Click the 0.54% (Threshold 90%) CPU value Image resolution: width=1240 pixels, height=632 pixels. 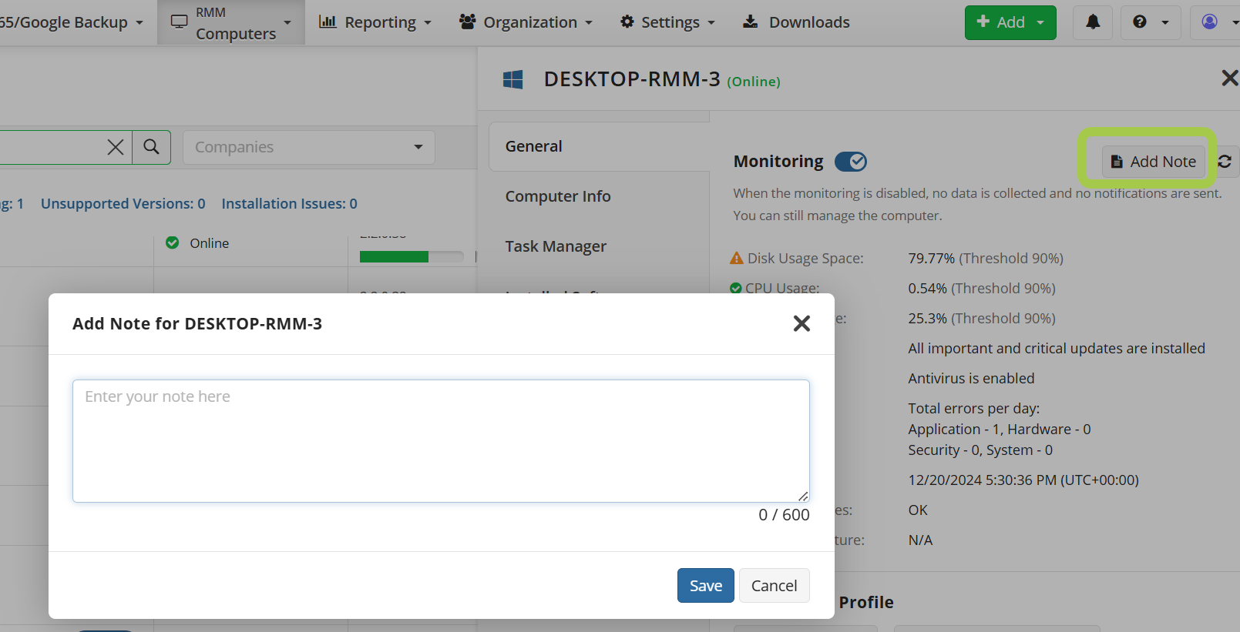[x=982, y=289]
